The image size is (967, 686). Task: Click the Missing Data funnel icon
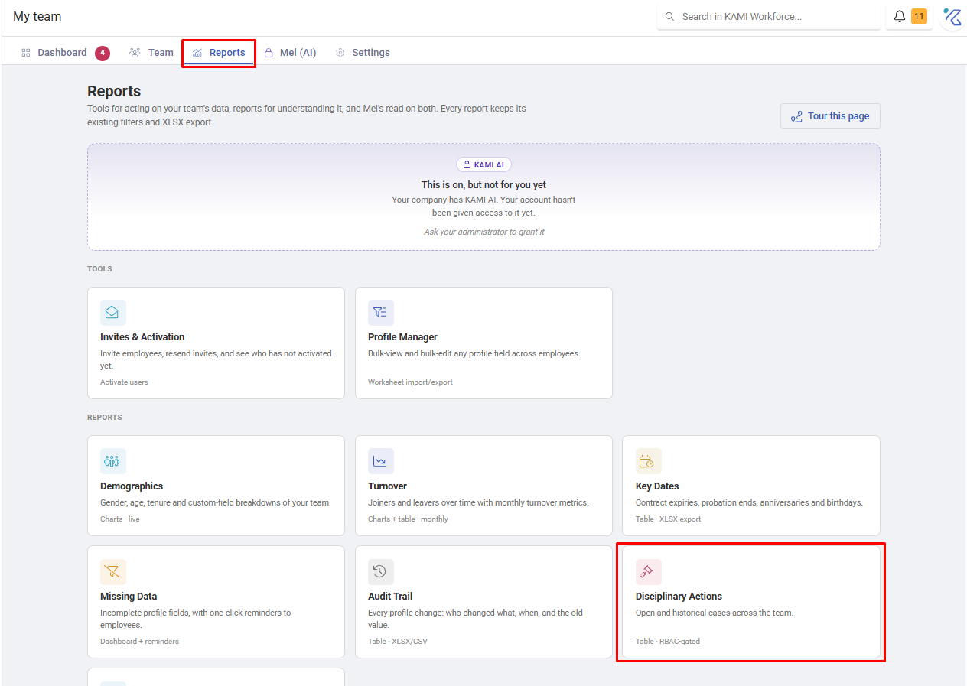coord(113,571)
